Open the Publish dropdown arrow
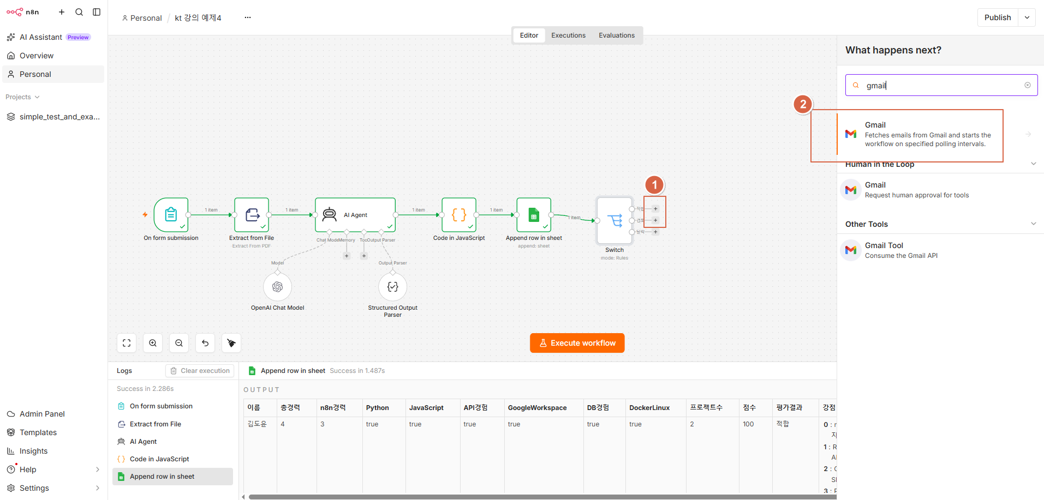 pos(1027,17)
